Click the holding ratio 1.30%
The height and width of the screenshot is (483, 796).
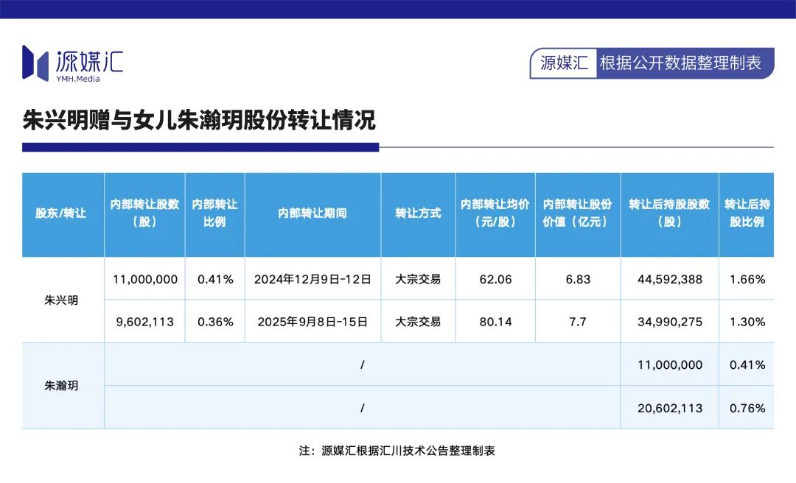747,322
